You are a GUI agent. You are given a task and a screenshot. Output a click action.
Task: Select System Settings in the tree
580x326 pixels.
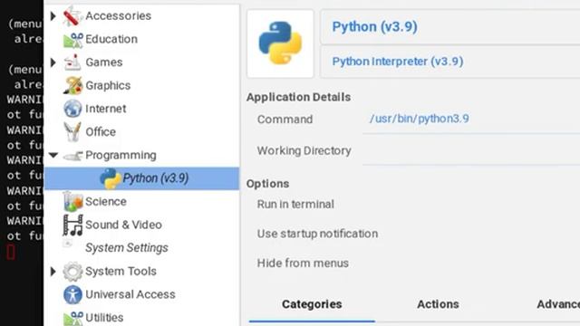[127, 248]
